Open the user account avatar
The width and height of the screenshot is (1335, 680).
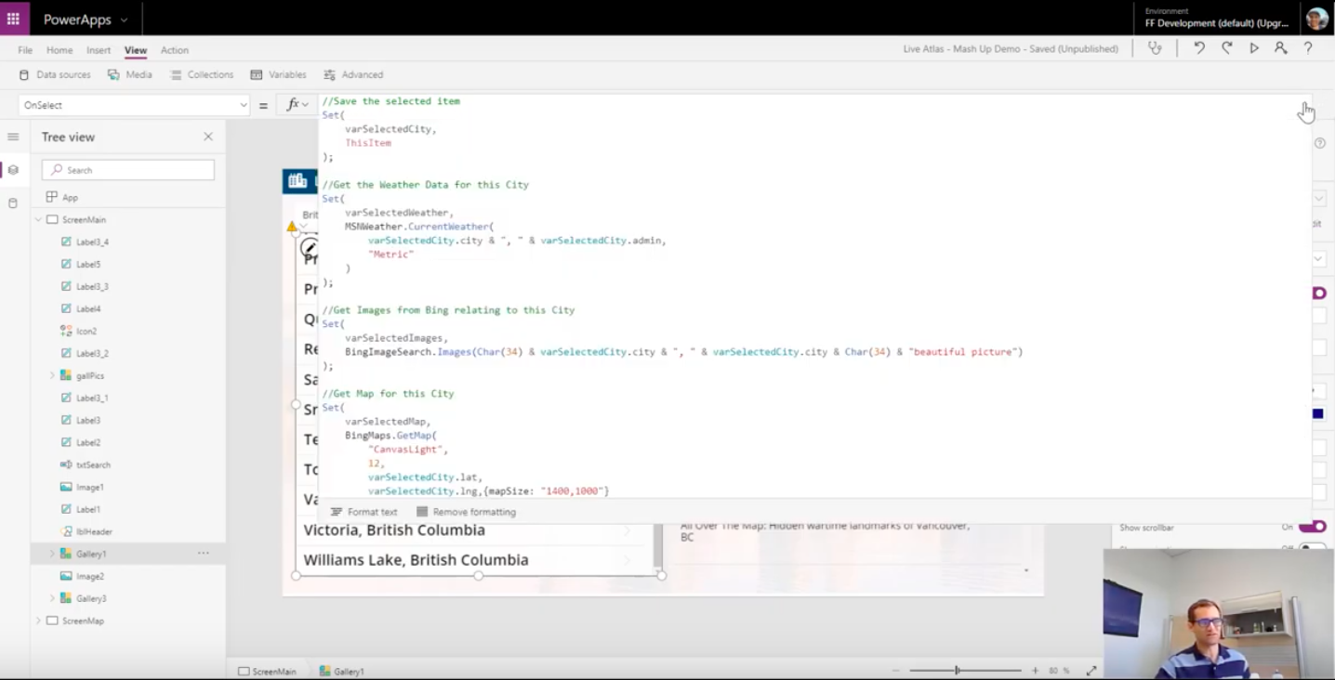[x=1316, y=19]
